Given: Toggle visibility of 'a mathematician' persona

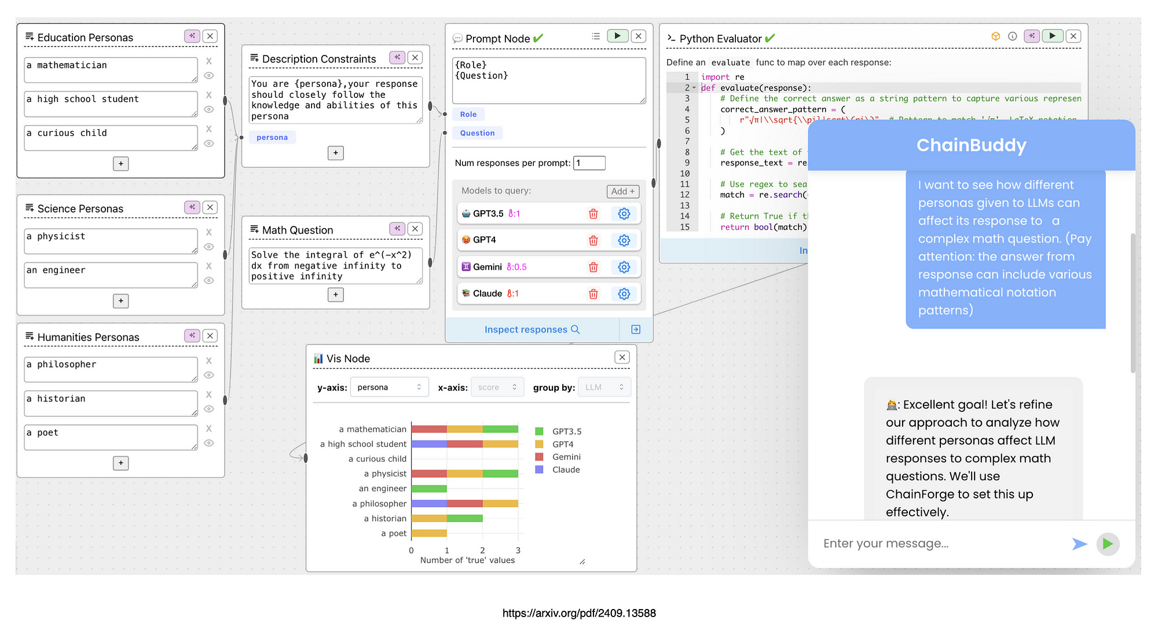Looking at the screenshot, I should coord(209,76).
